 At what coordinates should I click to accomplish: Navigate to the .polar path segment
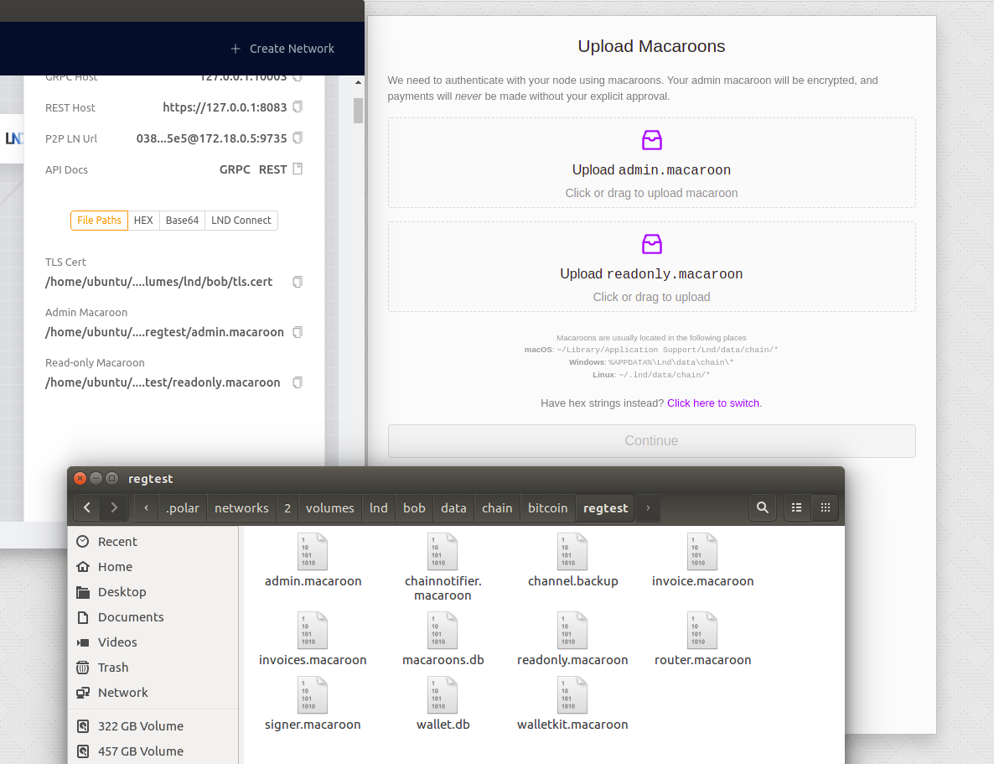(183, 507)
